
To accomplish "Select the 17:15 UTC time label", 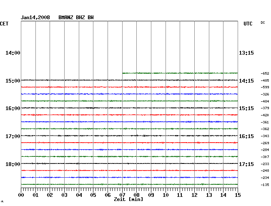I will [x=246, y=164].
